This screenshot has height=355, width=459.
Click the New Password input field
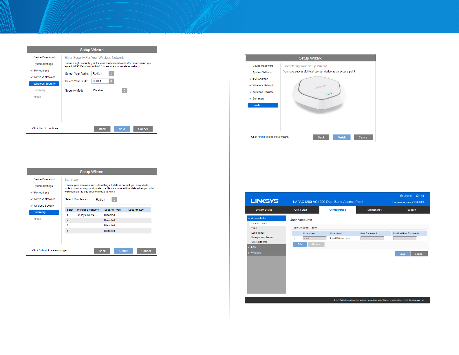(x=372, y=239)
